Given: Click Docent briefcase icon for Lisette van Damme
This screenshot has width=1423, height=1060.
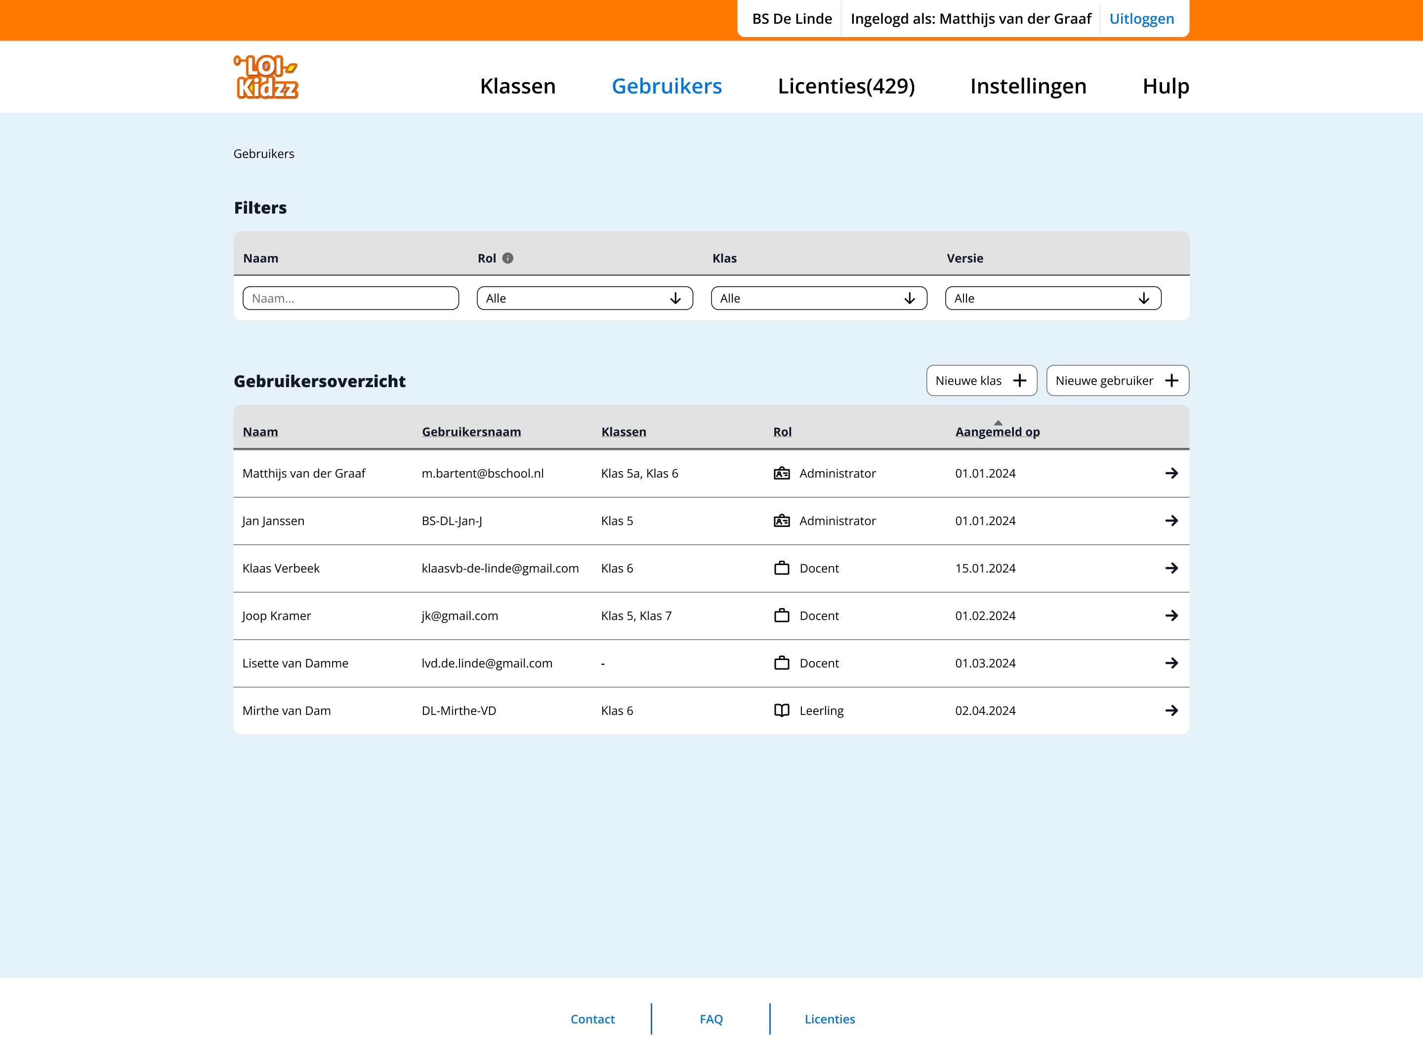Looking at the screenshot, I should click(782, 663).
